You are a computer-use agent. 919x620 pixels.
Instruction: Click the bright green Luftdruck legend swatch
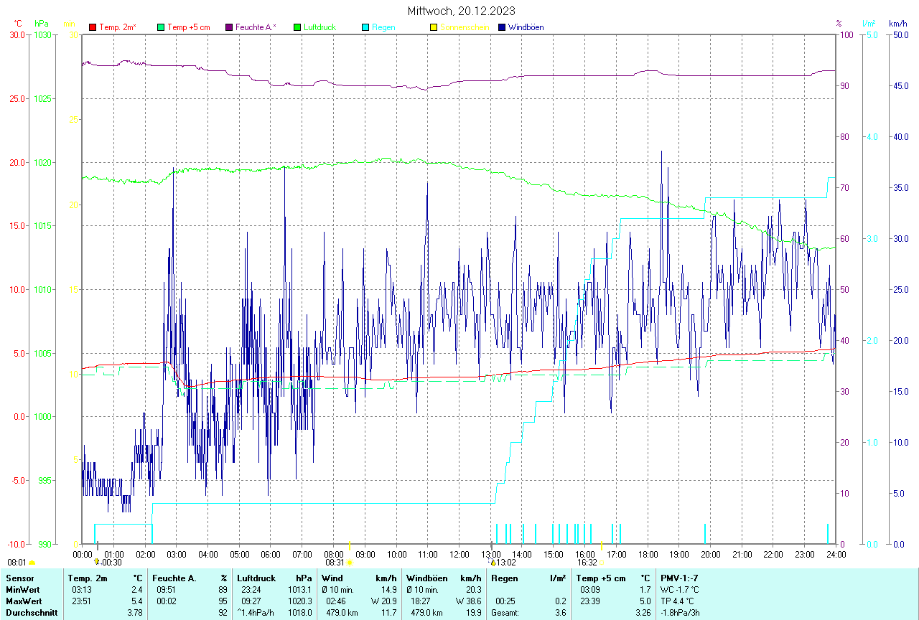point(297,27)
